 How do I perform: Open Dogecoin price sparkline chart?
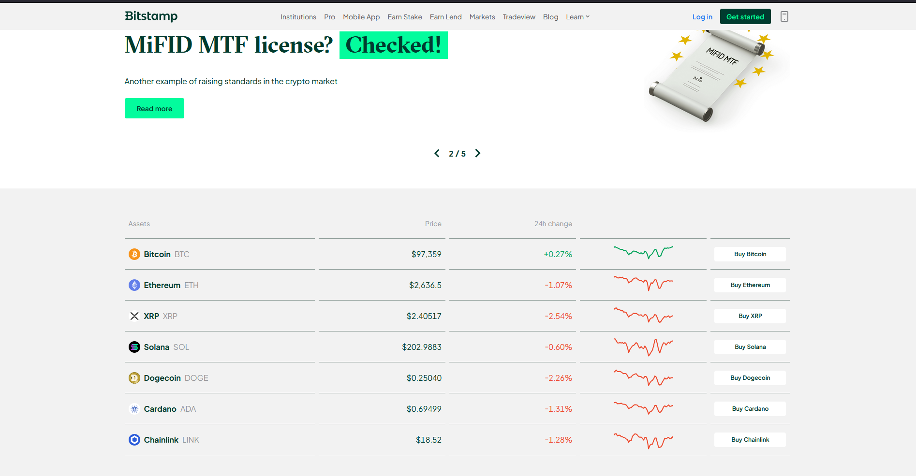(x=643, y=377)
